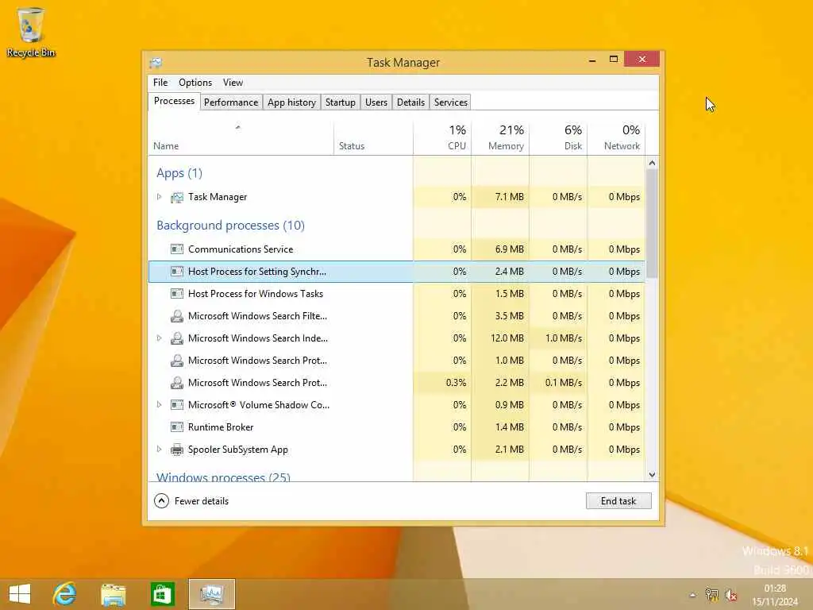Click the Microsoft Windows Search Inde... icon

coord(177,338)
